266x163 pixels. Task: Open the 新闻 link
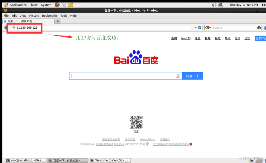click(174, 38)
